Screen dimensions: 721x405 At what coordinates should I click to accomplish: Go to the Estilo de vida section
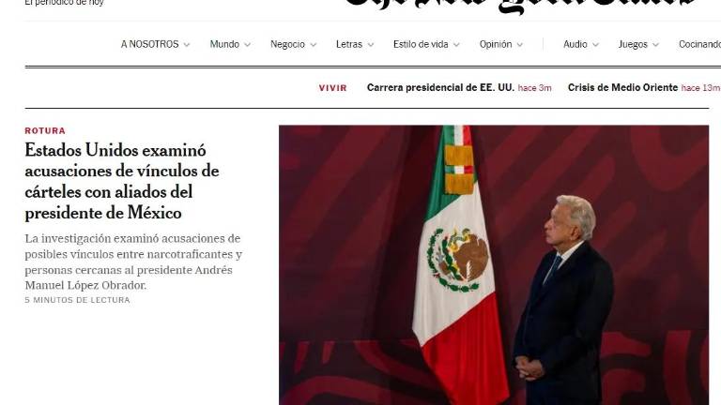(x=421, y=45)
